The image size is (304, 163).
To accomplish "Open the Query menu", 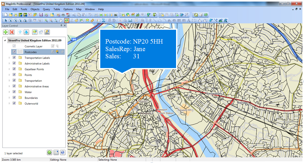I will tap(46, 9).
